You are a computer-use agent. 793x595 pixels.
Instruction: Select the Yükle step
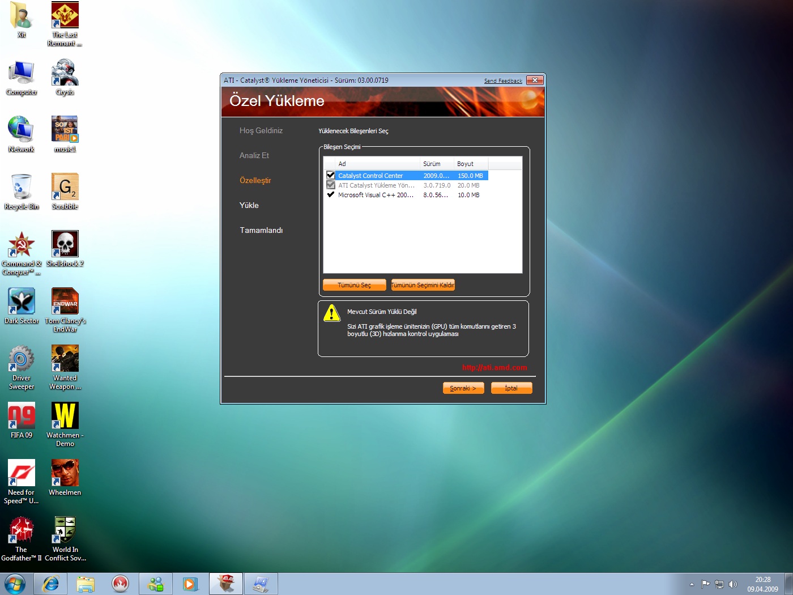tap(249, 205)
